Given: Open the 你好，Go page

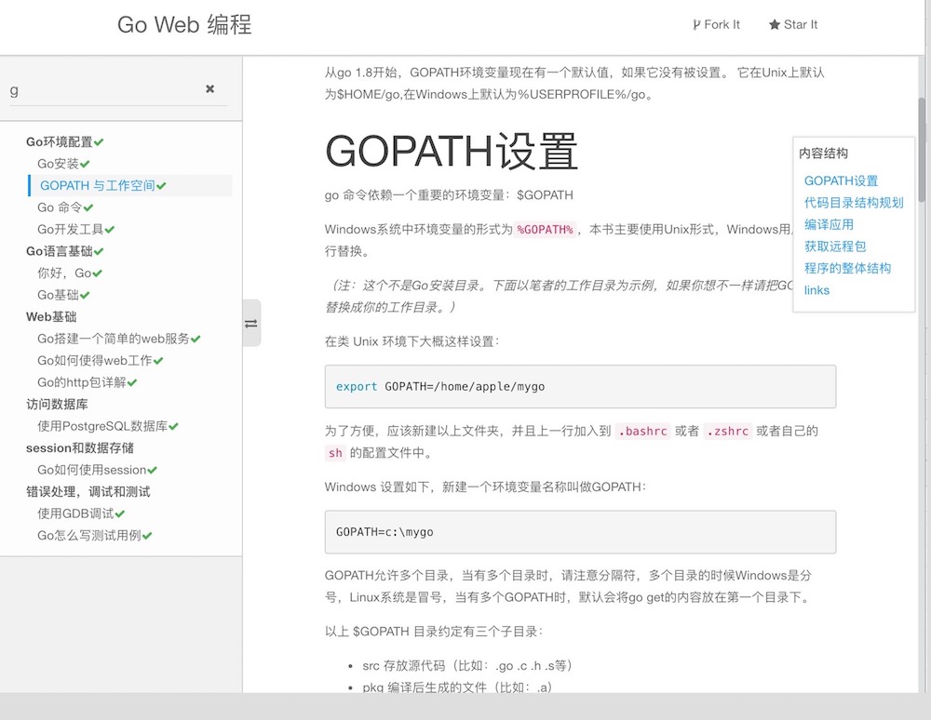Looking at the screenshot, I should click(64, 273).
